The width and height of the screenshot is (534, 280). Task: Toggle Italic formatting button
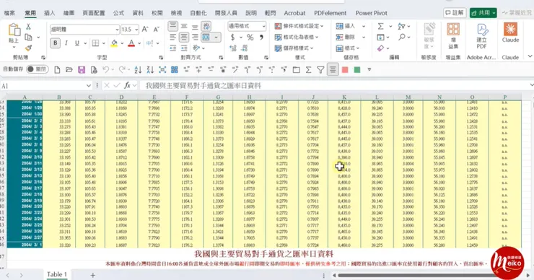(x=66, y=43)
